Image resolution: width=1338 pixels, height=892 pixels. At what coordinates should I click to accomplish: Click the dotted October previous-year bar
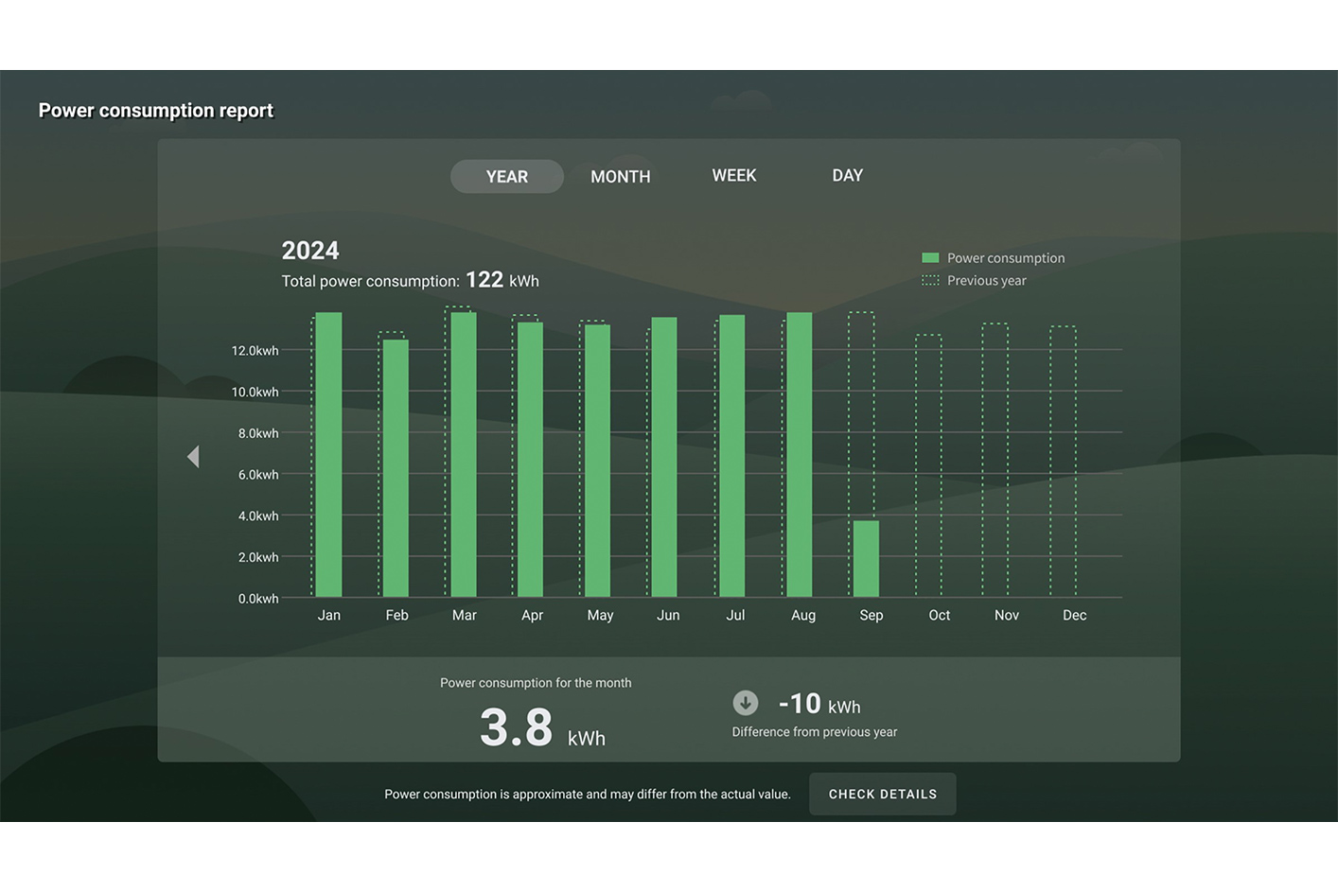[928, 465]
